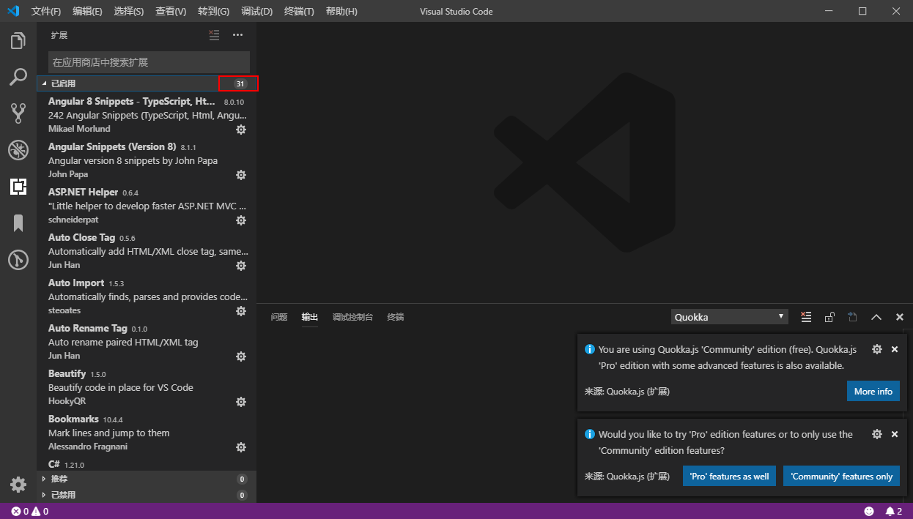Click the feedback smiley in status bar
The image size is (913, 519).
click(870, 511)
